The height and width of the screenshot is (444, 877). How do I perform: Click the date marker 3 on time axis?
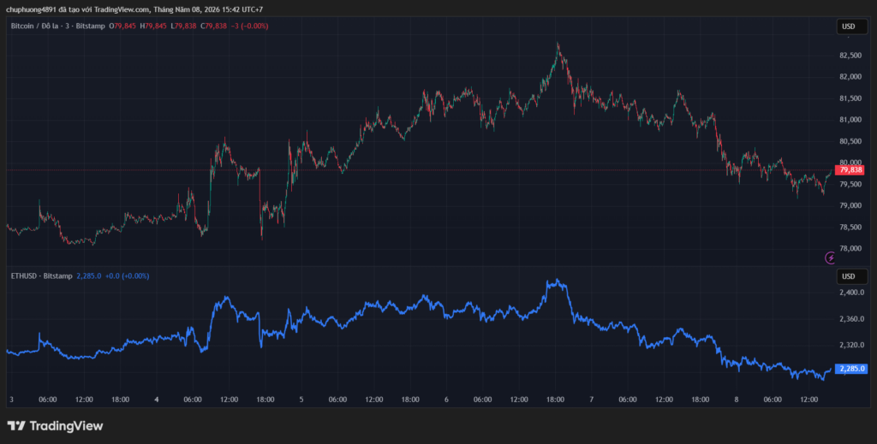click(x=12, y=400)
